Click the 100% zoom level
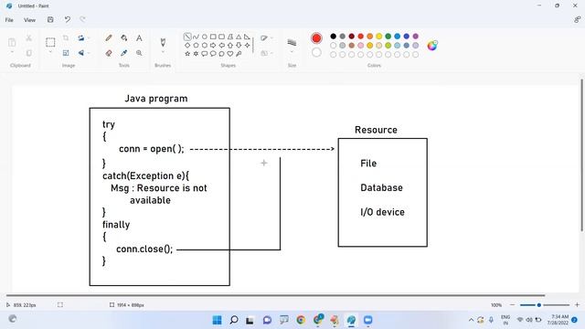This screenshot has height=329, width=585. 496,305
